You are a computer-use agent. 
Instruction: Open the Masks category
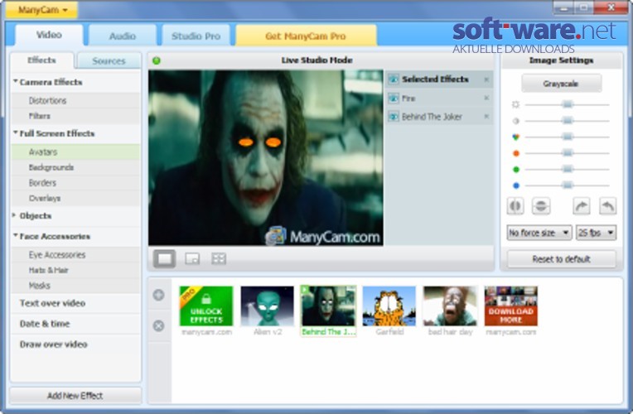pos(75,286)
